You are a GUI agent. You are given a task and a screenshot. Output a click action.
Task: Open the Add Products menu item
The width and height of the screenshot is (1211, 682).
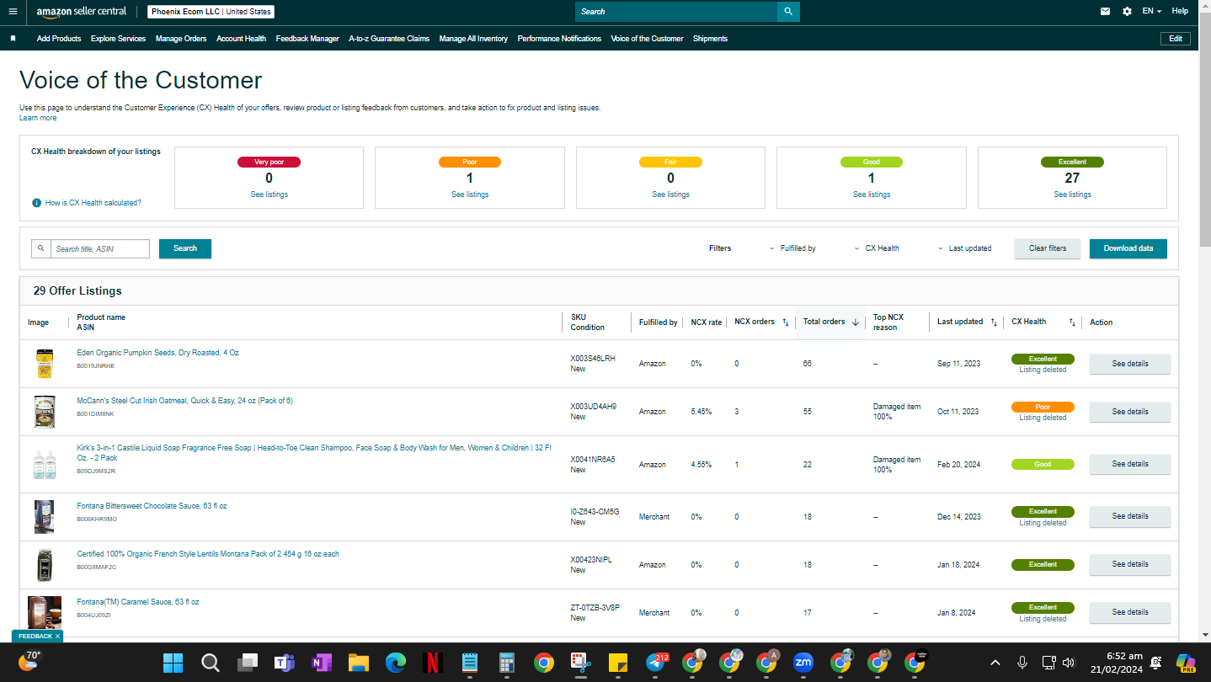click(x=59, y=39)
